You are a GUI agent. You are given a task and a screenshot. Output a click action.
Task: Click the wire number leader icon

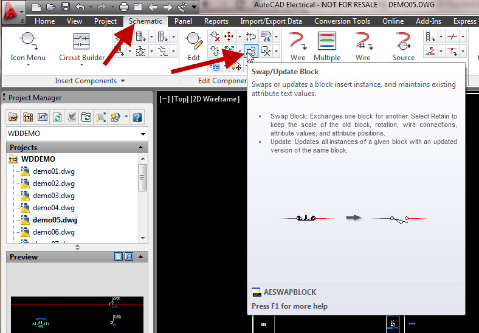[x=430, y=51]
